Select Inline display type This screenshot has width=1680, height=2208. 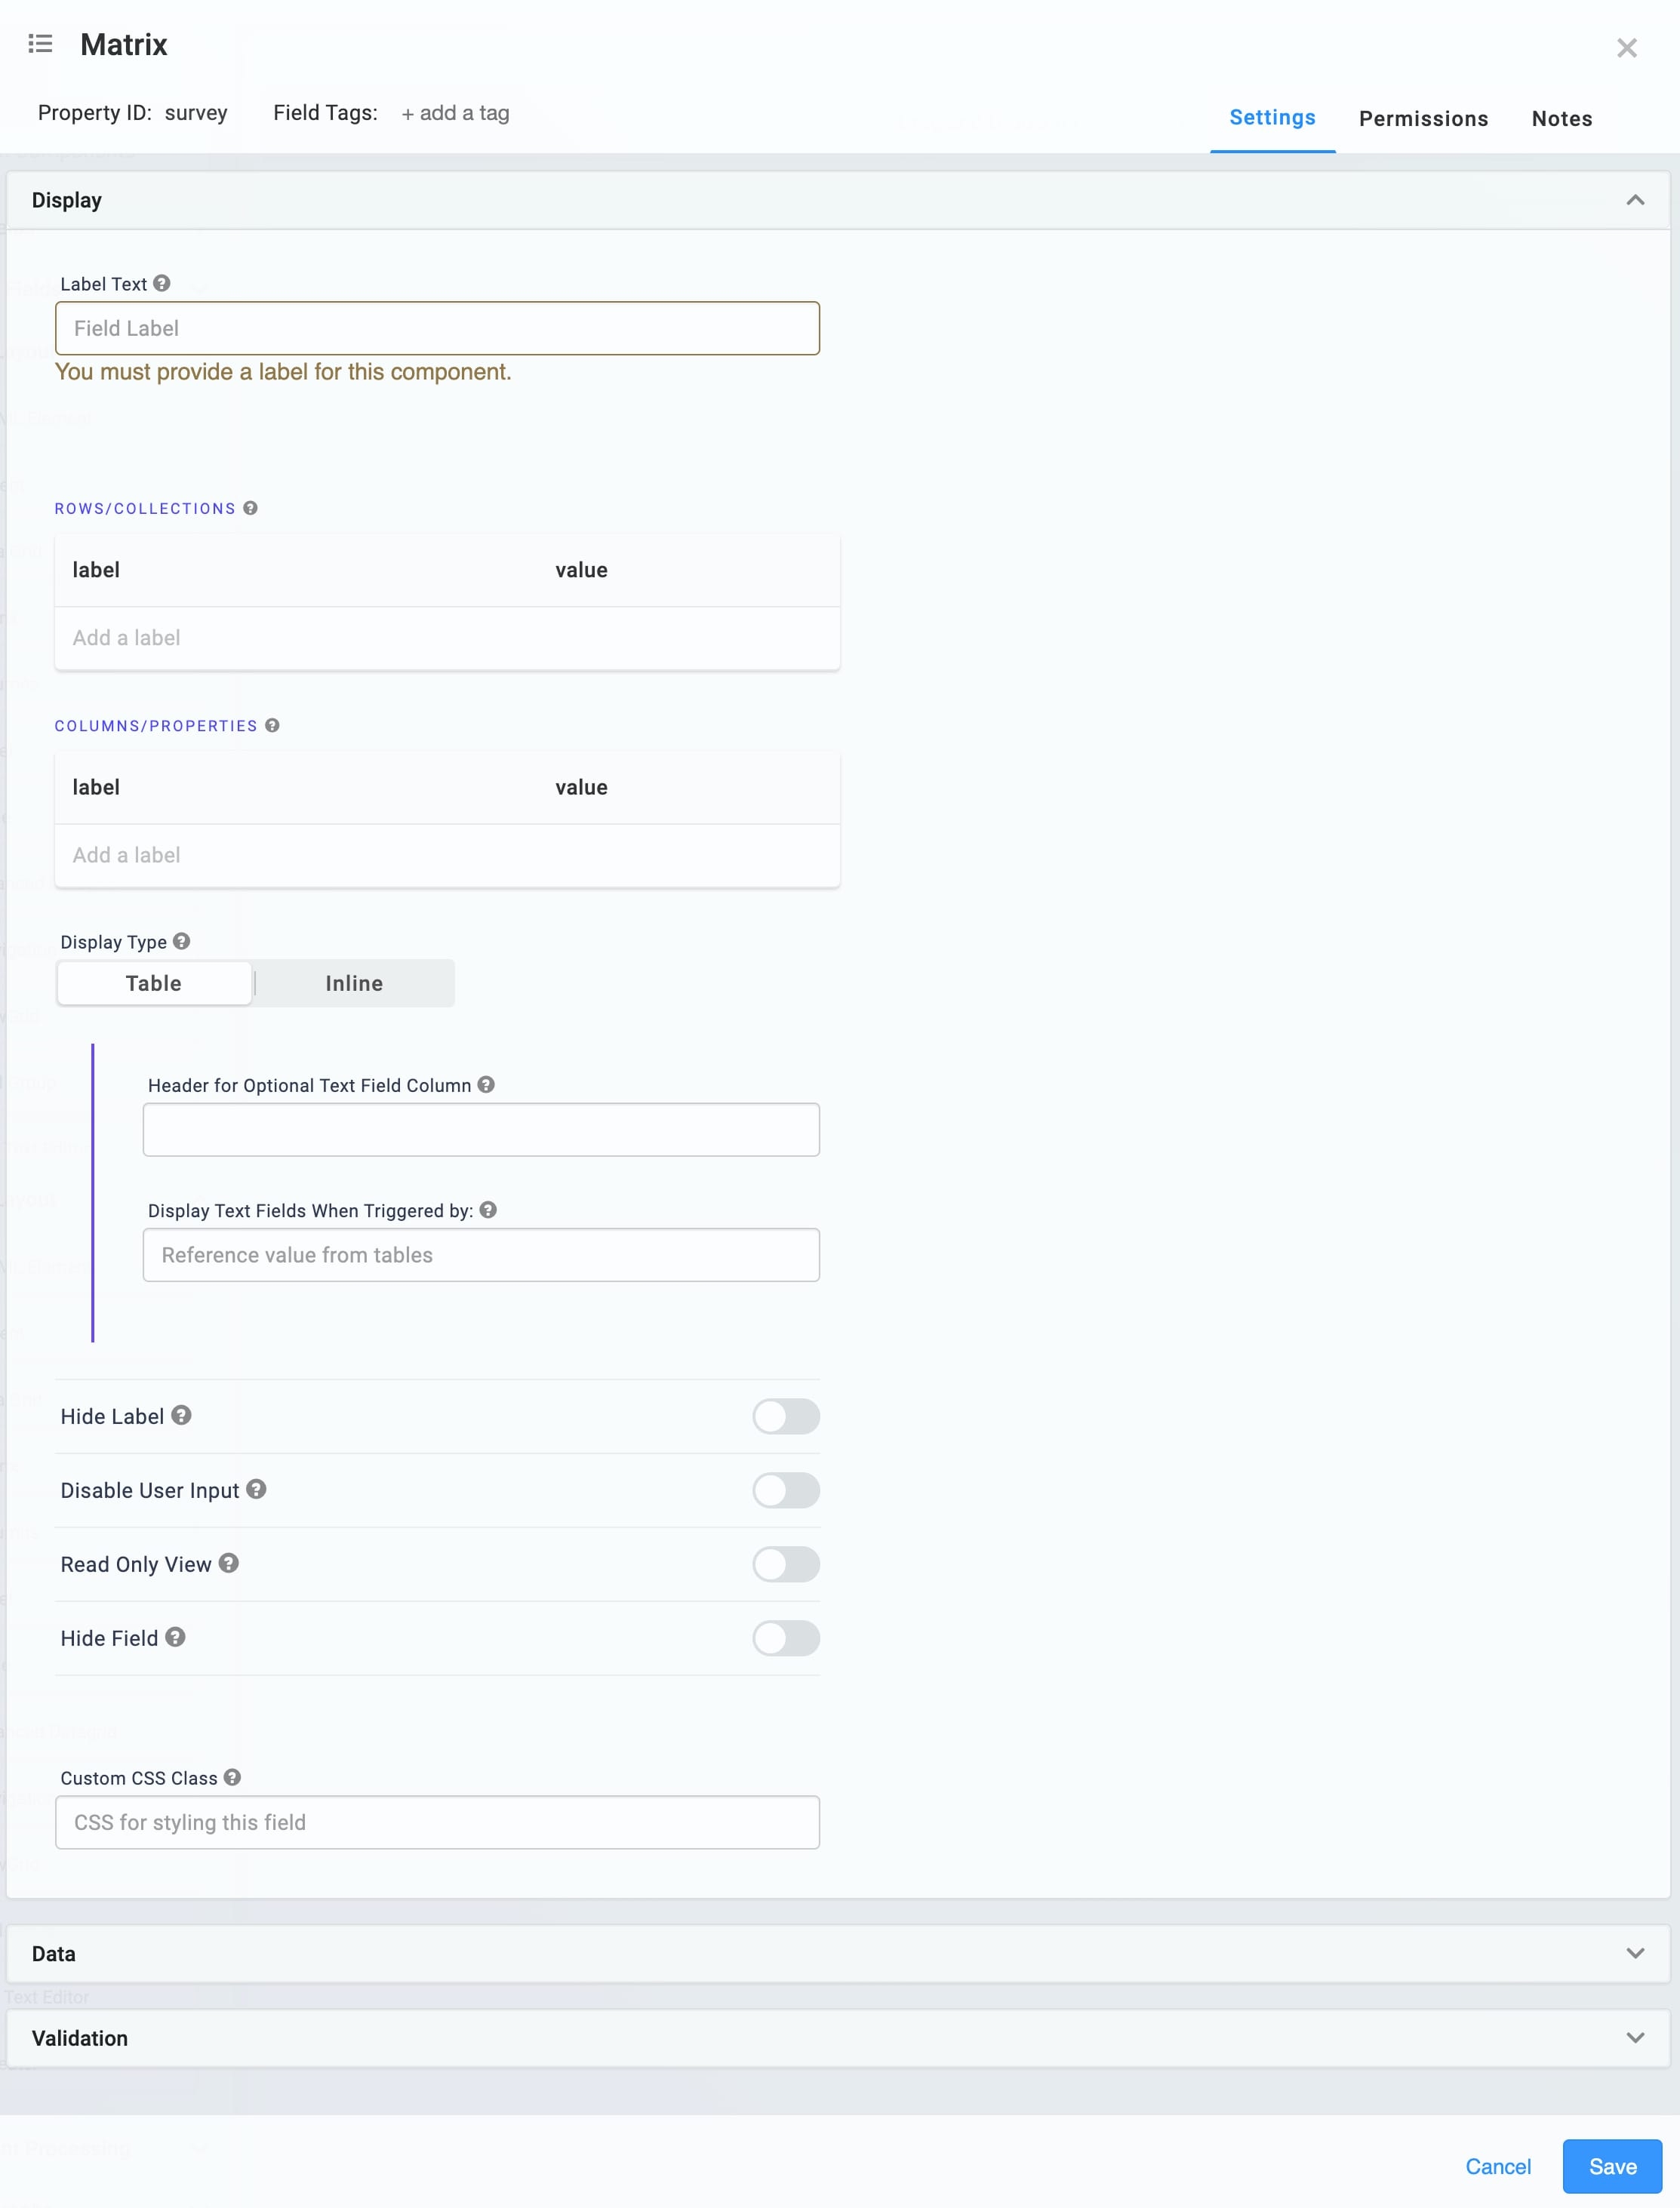354,983
